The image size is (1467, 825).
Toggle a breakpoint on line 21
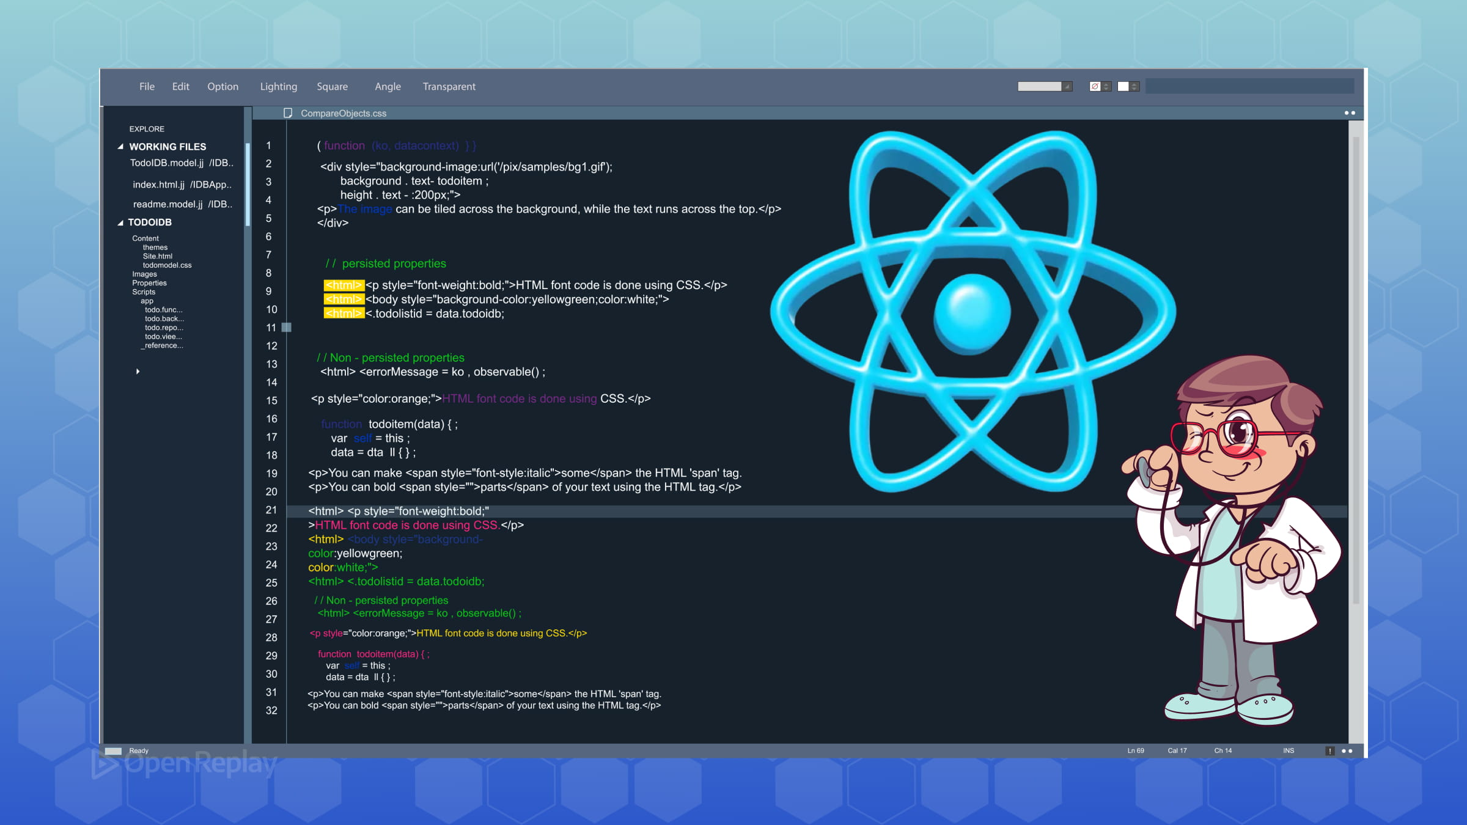[x=285, y=511]
